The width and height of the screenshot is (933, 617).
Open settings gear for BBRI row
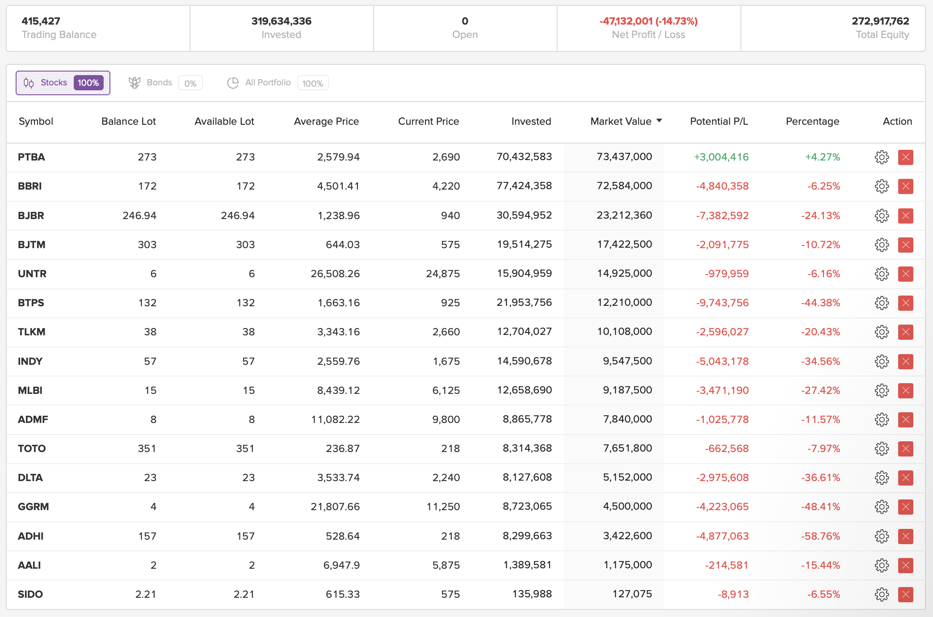coord(882,186)
